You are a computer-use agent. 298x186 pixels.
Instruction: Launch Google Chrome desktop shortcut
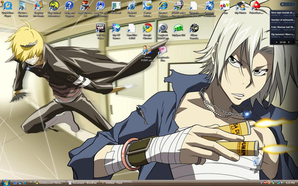click(x=147, y=31)
